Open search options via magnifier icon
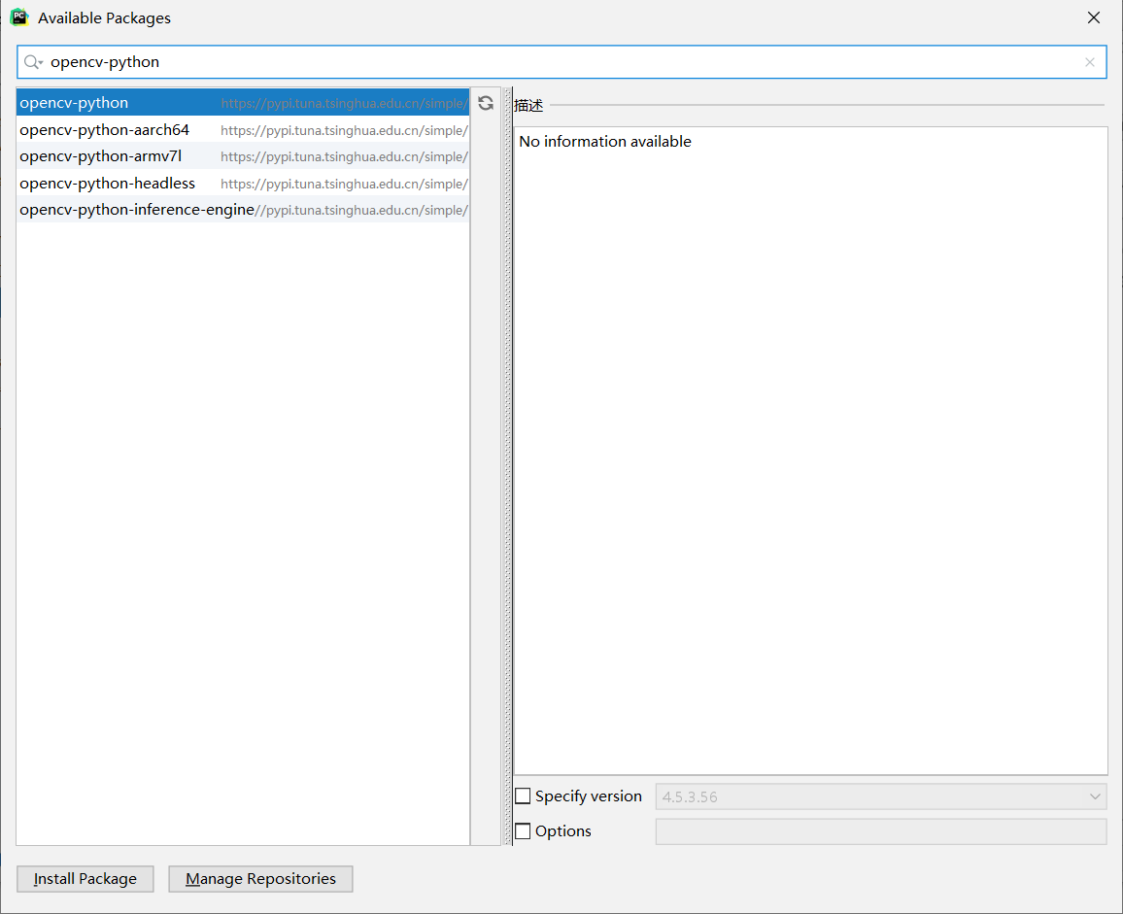This screenshot has width=1123, height=914. 33,62
